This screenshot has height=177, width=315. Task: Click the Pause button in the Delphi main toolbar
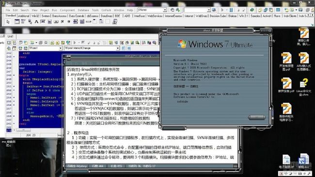tap(231, 10)
